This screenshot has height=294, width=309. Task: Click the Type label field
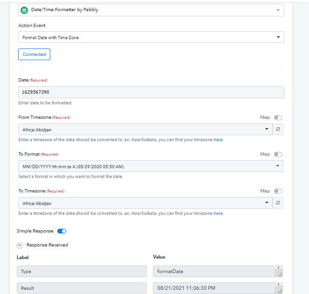(82, 271)
